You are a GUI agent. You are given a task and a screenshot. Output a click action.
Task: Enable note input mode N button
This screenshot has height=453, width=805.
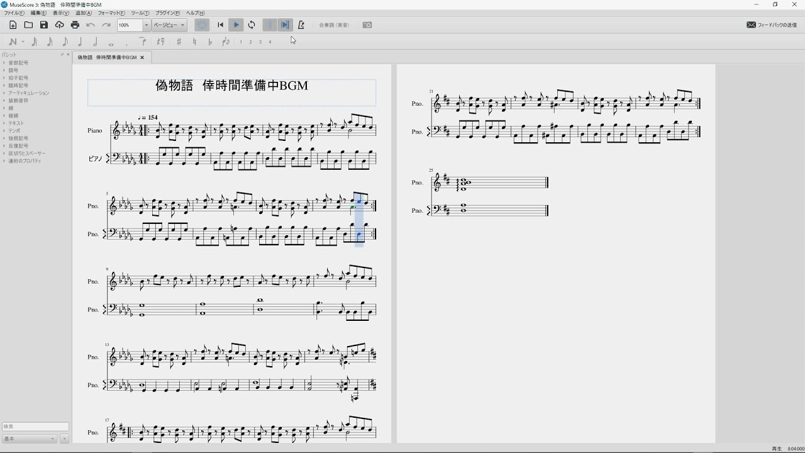click(13, 42)
